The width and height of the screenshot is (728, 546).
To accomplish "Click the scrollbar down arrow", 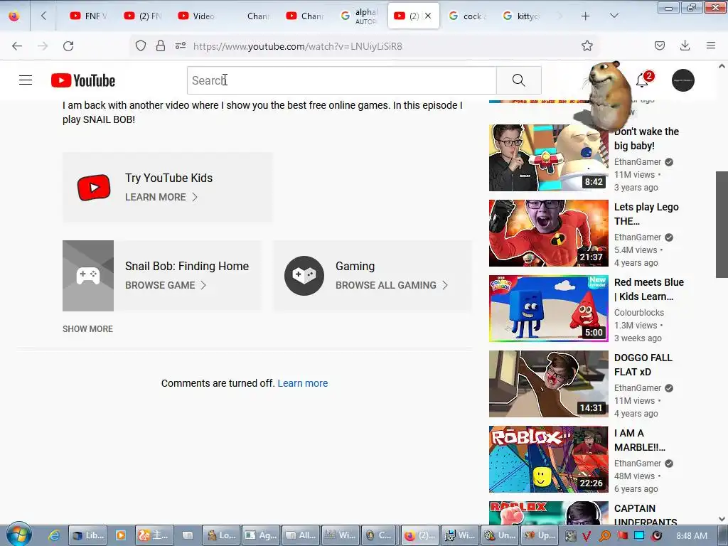I will coord(722,518).
